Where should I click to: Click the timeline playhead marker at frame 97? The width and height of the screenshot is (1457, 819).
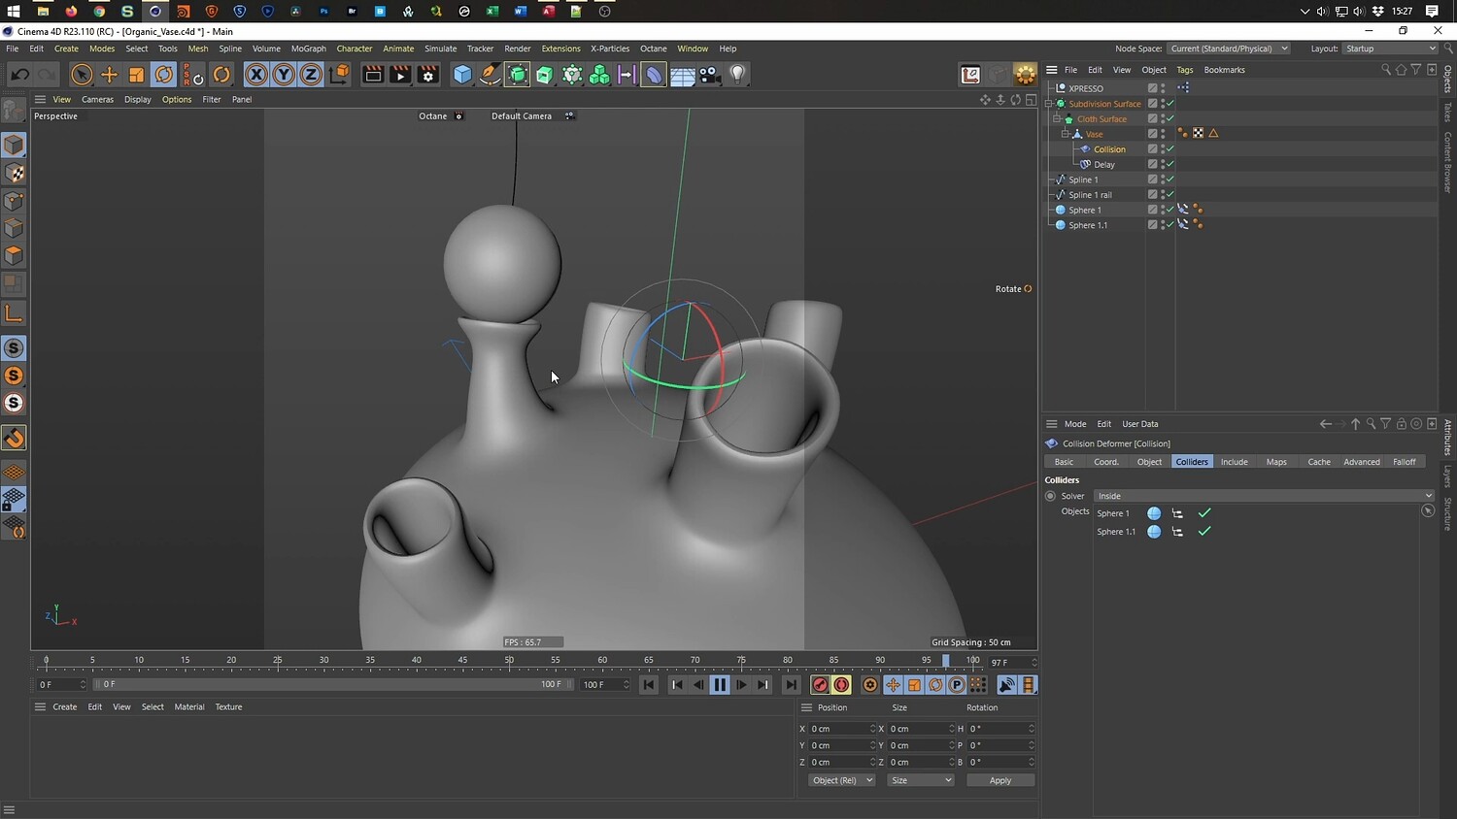click(945, 661)
